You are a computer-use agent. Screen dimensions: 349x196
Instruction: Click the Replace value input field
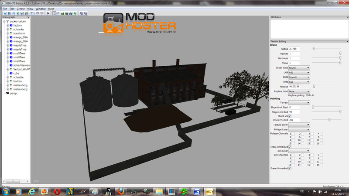tap(294, 86)
